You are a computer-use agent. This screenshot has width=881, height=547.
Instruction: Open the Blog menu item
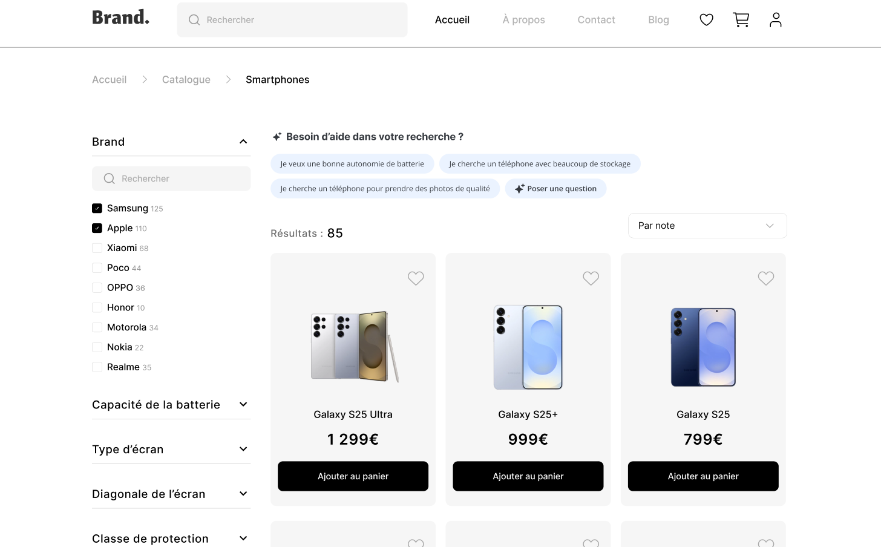point(658,20)
